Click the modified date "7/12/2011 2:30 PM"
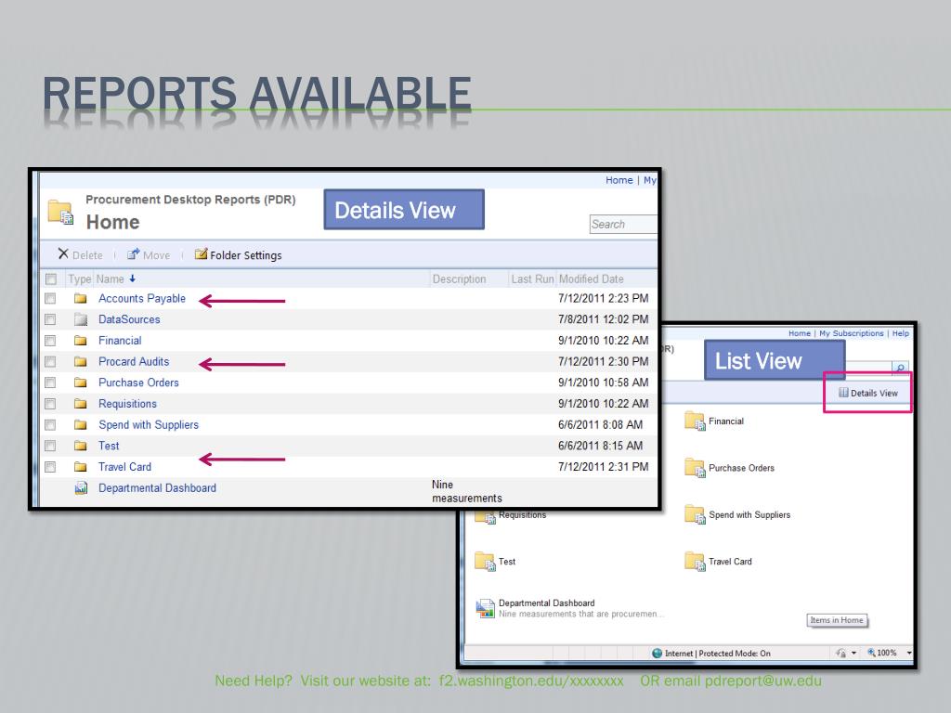This screenshot has height=713, width=951. (x=604, y=361)
